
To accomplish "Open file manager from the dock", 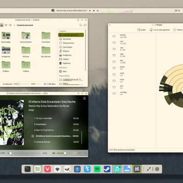I will (38, 169).
